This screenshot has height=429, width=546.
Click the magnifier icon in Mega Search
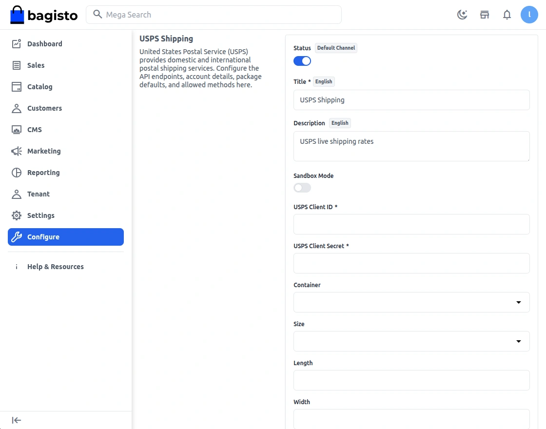97,14
